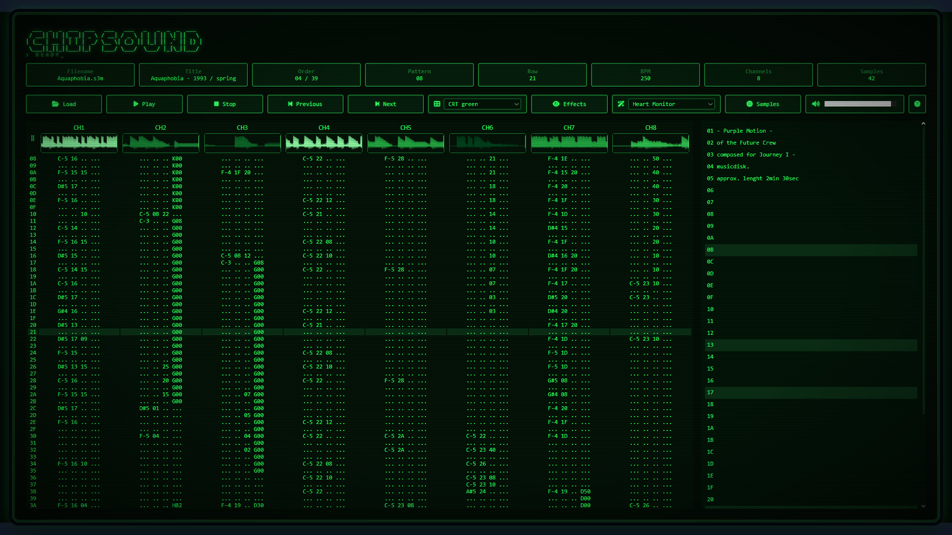Stop the song playback
Screen dimensions: 952x535
225,104
